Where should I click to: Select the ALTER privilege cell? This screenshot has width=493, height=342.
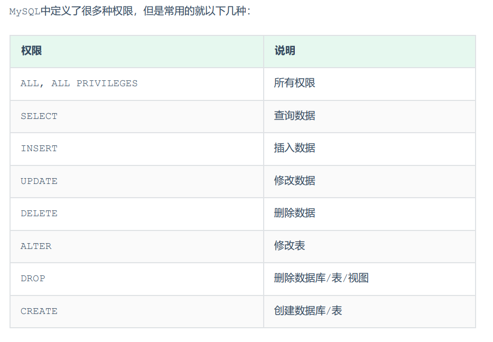tap(36, 246)
